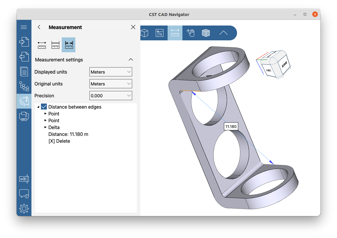Open the hamburger menu at top left
The image size is (337, 238).
point(24,27)
